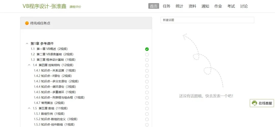The image size is (275, 127).
Task: Open the 统计 tab
Action: pos(180,6)
